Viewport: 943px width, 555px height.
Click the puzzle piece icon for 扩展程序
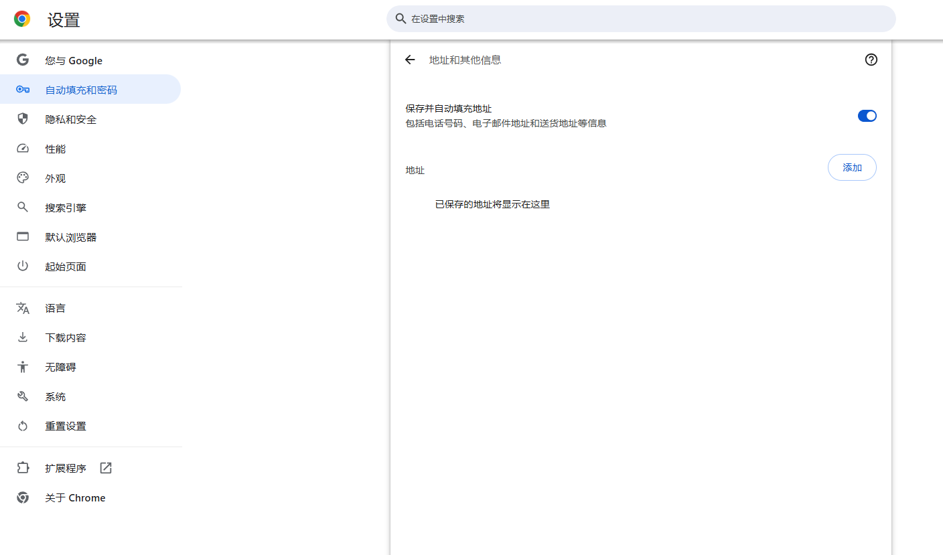pos(23,468)
